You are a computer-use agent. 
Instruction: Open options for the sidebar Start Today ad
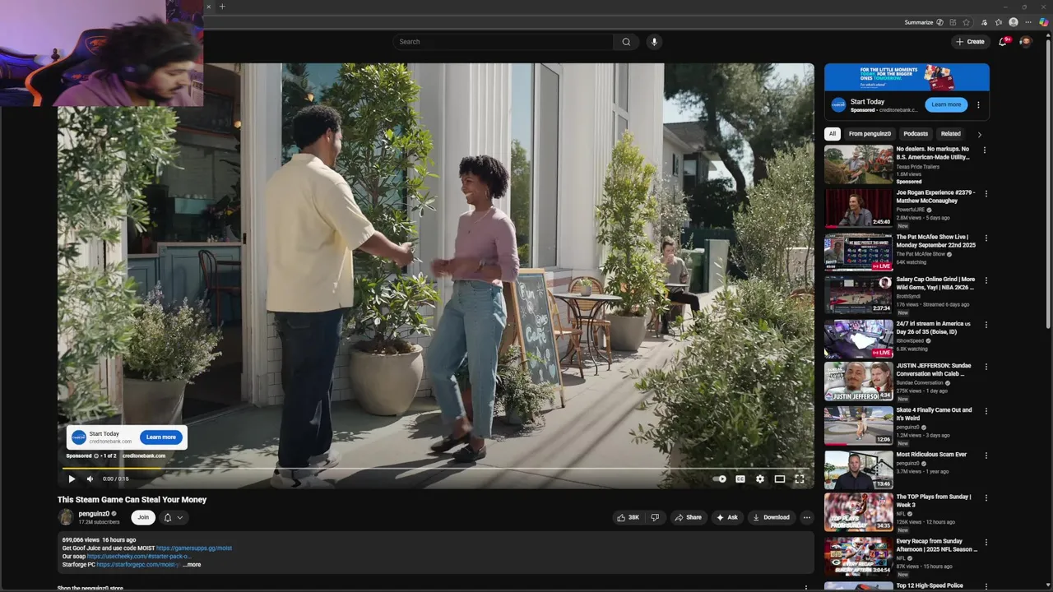click(x=978, y=105)
